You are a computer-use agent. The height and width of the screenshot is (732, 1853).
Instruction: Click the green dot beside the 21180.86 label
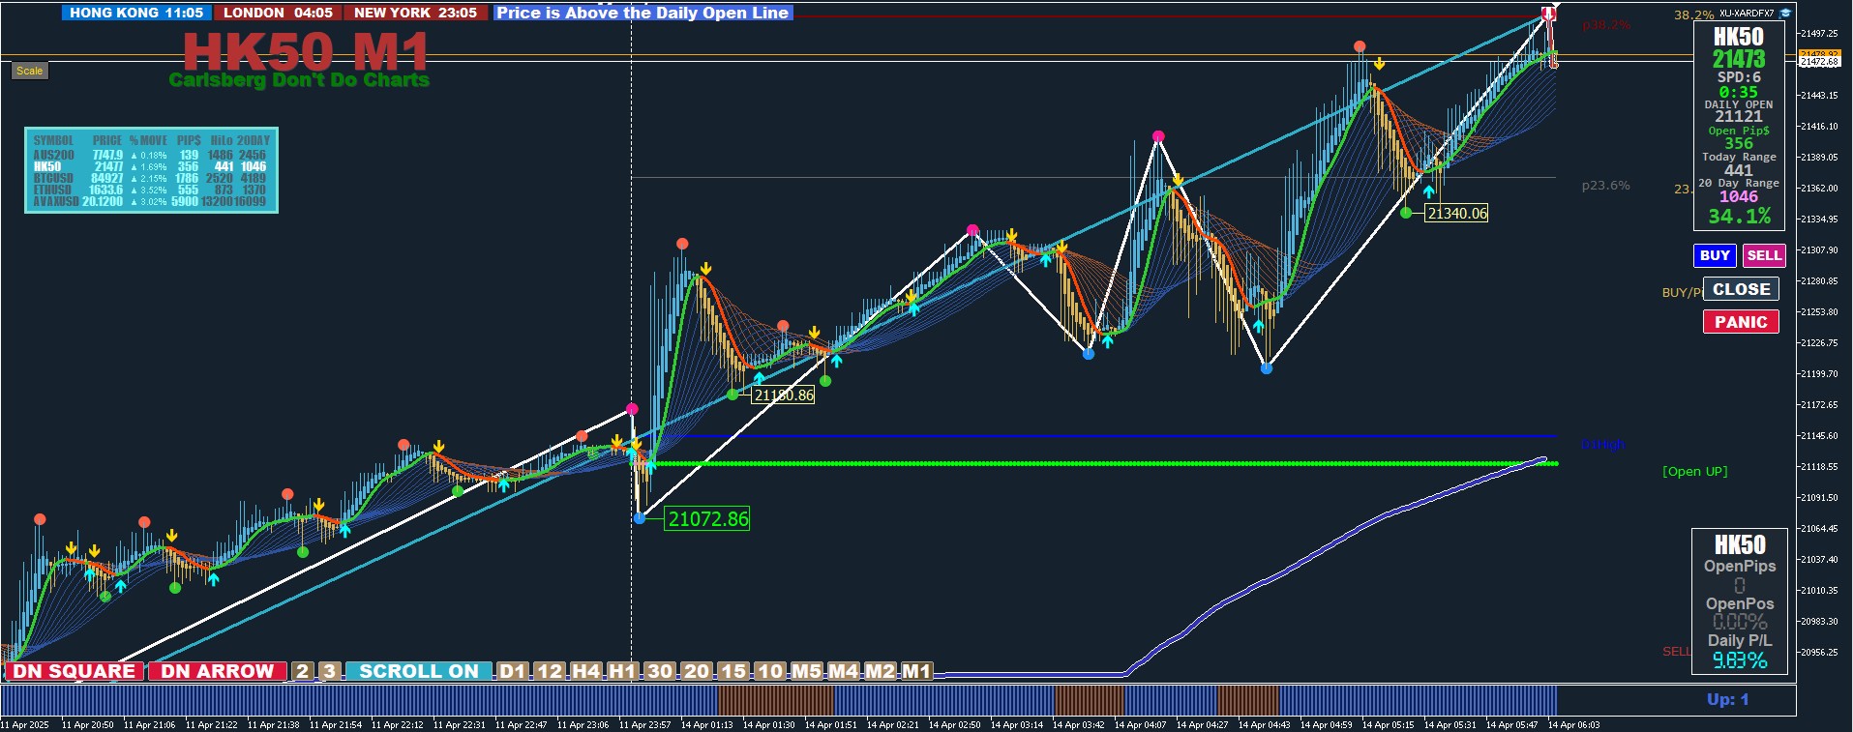pyautogui.click(x=732, y=395)
